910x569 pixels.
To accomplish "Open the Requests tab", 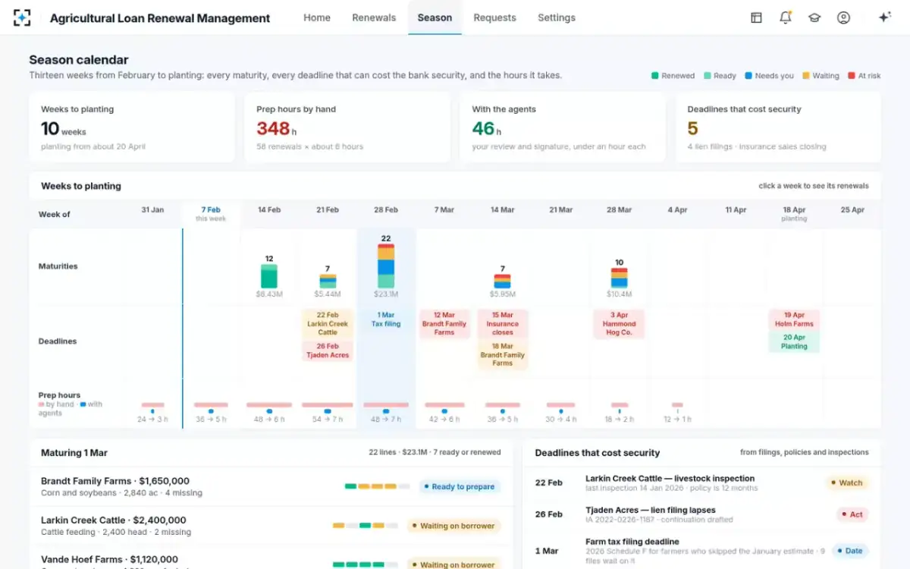I will click(494, 17).
